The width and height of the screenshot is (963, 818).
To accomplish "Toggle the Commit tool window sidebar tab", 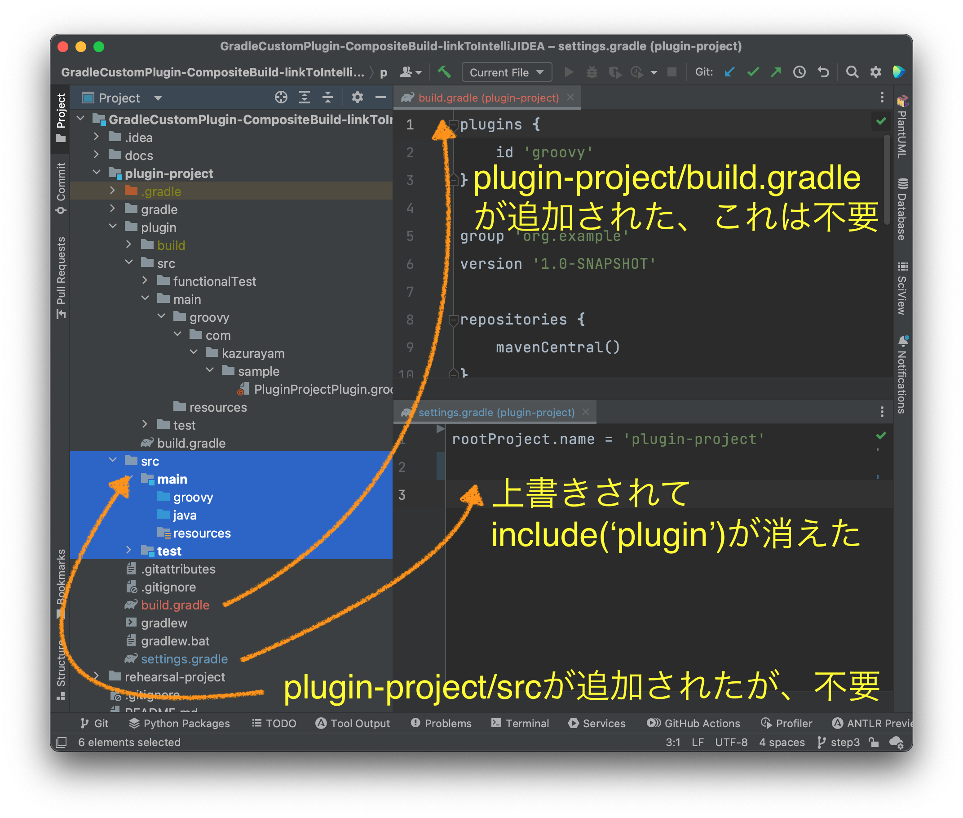I will [61, 188].
